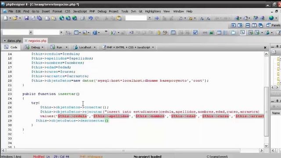The width and height of the screenshot is (281, 158).
Task: Click the table grid icon in the lower toolbar
Action: point(219,32)
